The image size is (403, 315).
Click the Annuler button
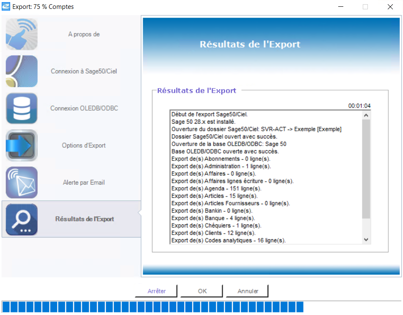[x=248, y=291]
